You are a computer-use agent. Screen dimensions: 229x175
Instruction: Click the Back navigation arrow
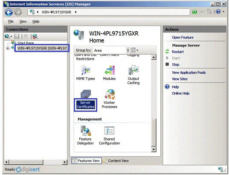coord(9,12)
